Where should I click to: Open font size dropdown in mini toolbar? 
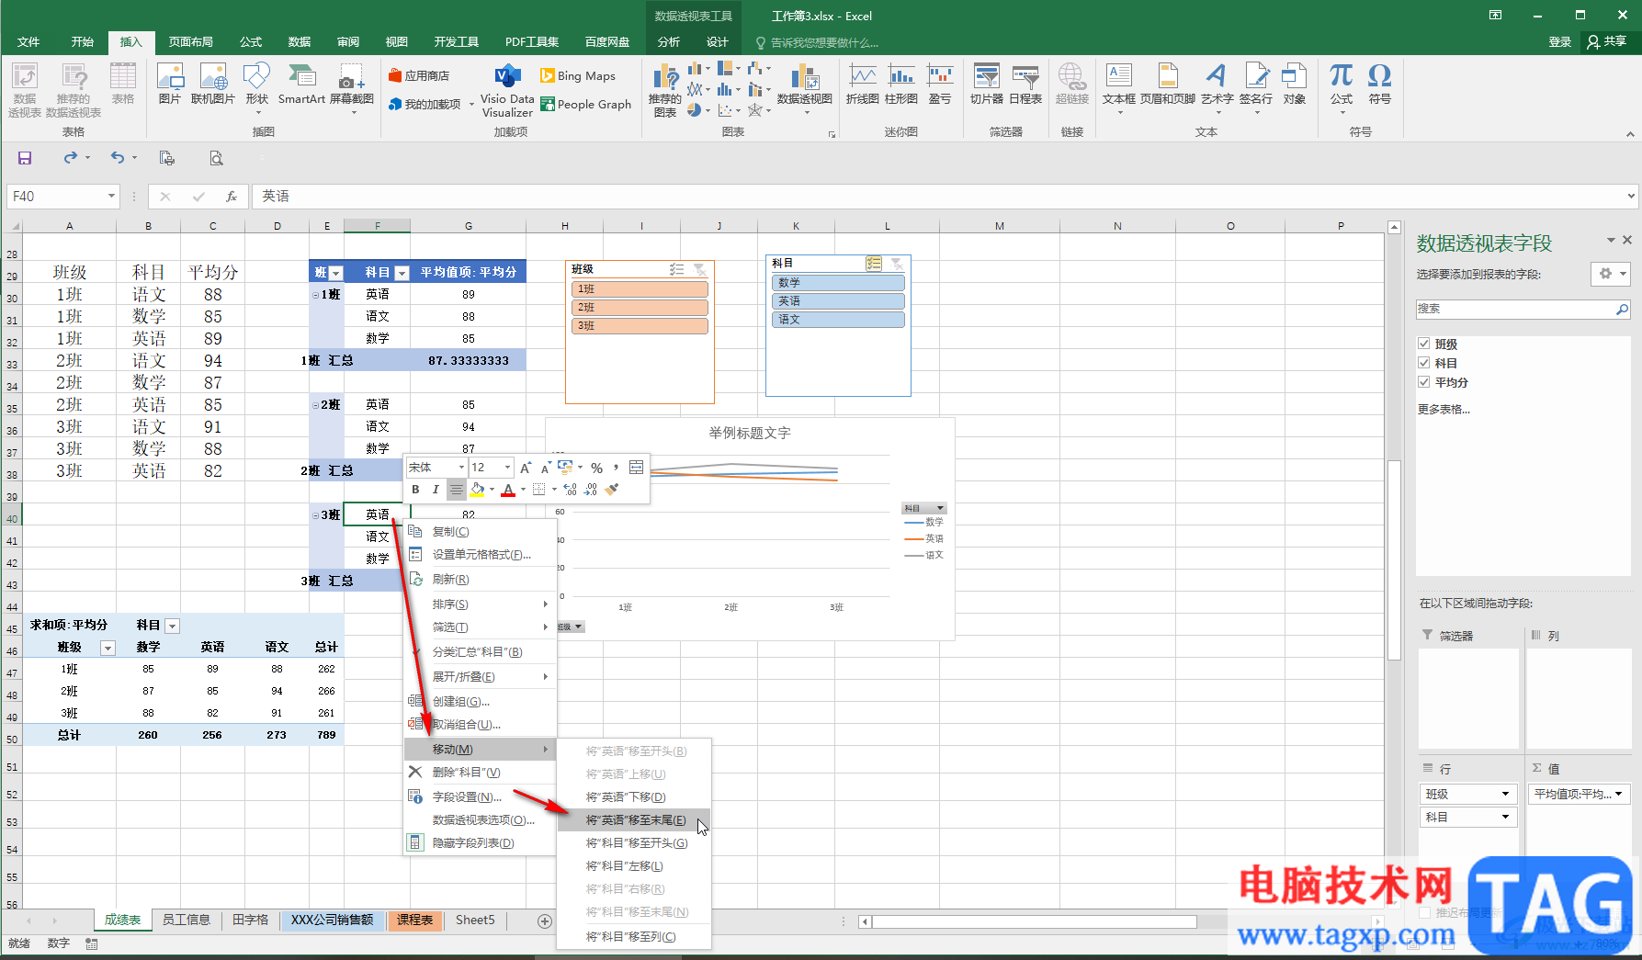point(507,468)
